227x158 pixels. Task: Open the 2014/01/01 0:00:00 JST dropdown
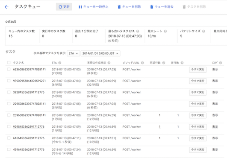pos(100,53)
